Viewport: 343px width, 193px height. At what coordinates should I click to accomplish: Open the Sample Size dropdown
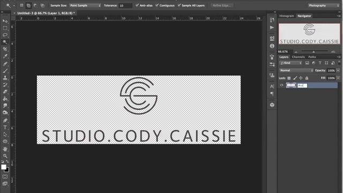[85, 5]
